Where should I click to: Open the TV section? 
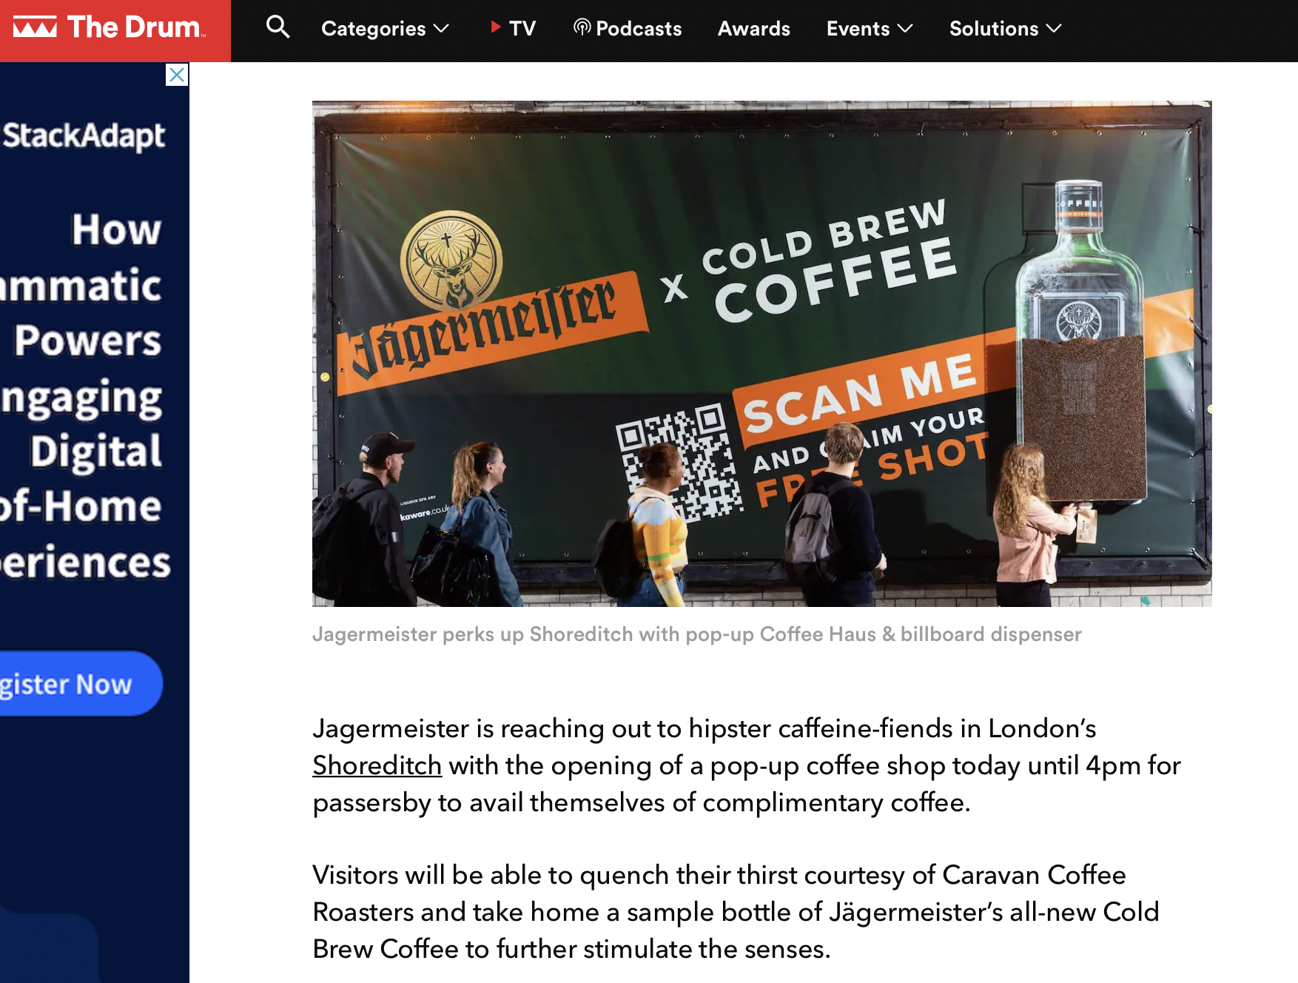(x=513, y=29)
